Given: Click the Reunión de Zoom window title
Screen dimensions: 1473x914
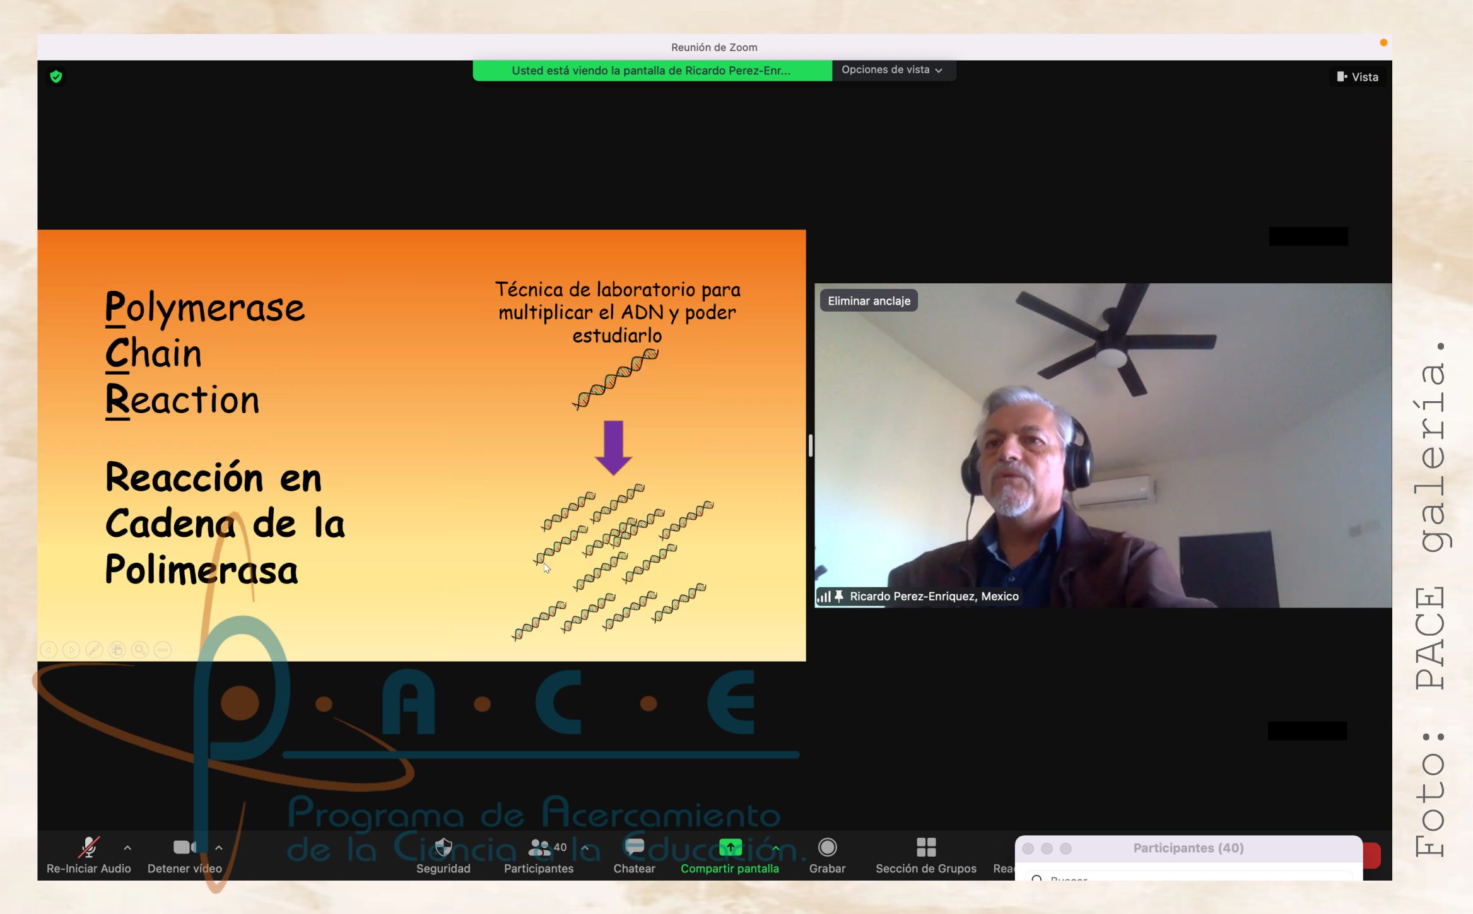Looking at the screenshot, I should click(714, 47).
